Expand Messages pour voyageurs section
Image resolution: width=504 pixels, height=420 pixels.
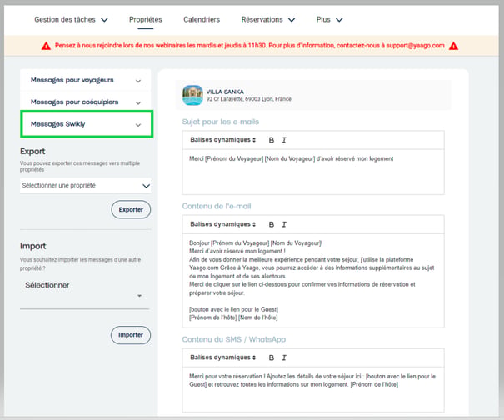pos(86,80)
